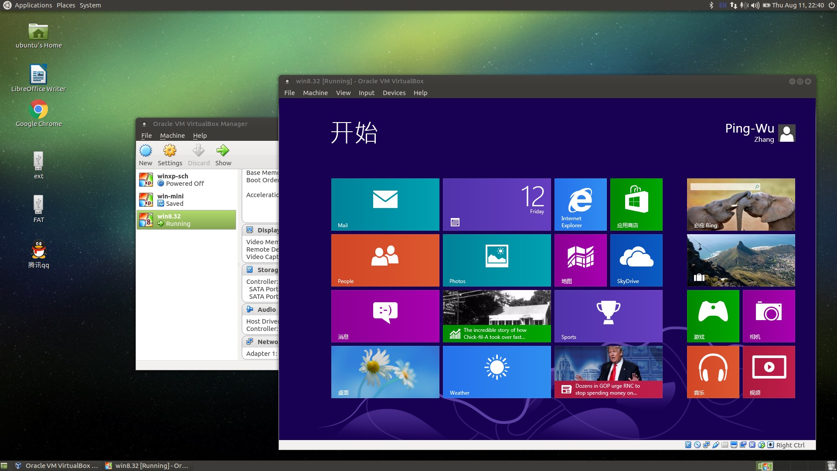The height and width of the screenshot is (471, 837).
Task: Select winxp-sch virtual machine in list
Action: pyautogui.click(x=187, y=180)
